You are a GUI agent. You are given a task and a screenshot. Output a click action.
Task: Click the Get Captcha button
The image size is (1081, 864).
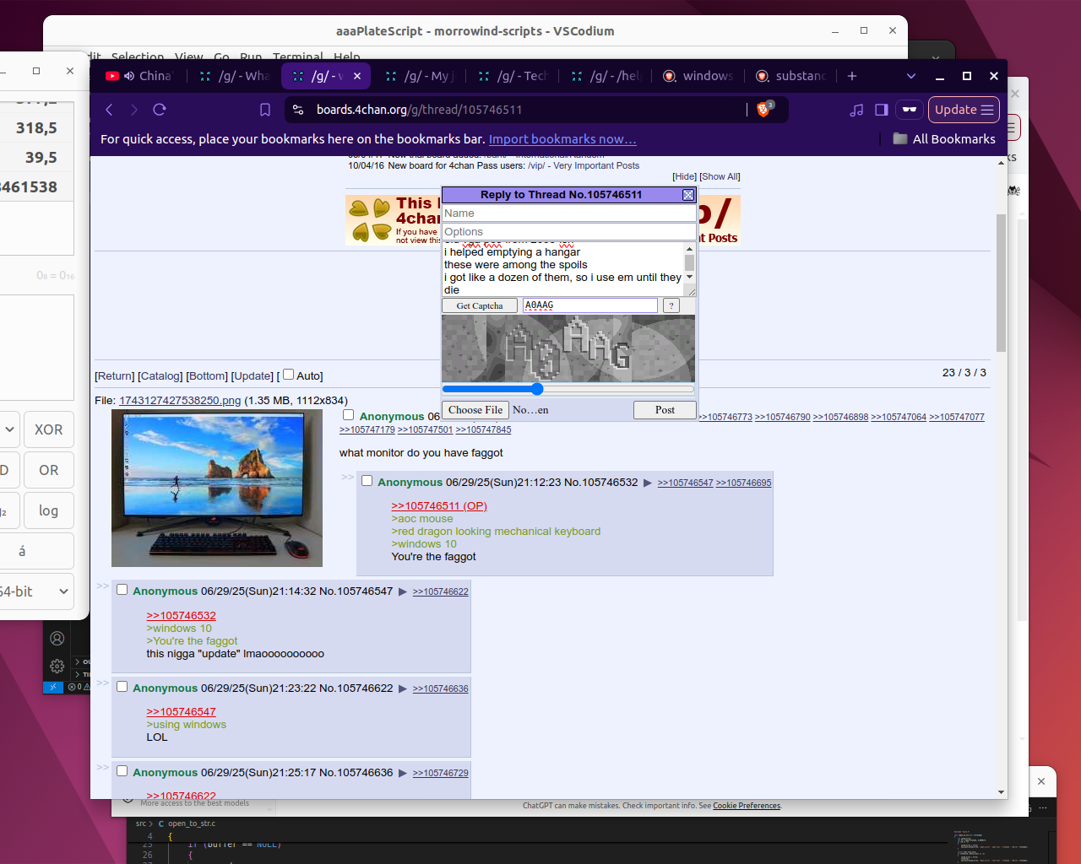480,305
